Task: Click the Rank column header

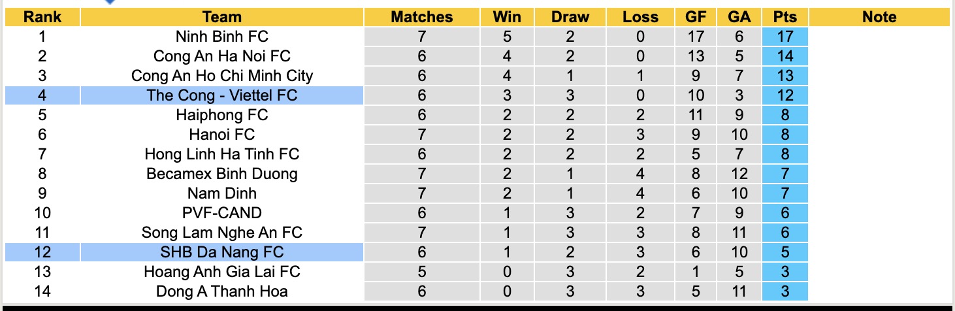Action: point(42,17)
